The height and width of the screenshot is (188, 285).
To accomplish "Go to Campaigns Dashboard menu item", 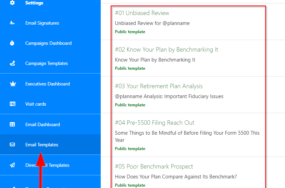I will click(48, 43).
